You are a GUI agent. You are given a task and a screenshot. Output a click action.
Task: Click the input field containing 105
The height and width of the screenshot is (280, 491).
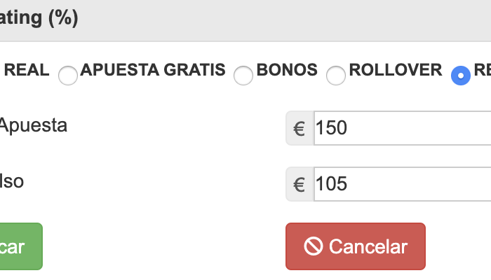(401, 185)
